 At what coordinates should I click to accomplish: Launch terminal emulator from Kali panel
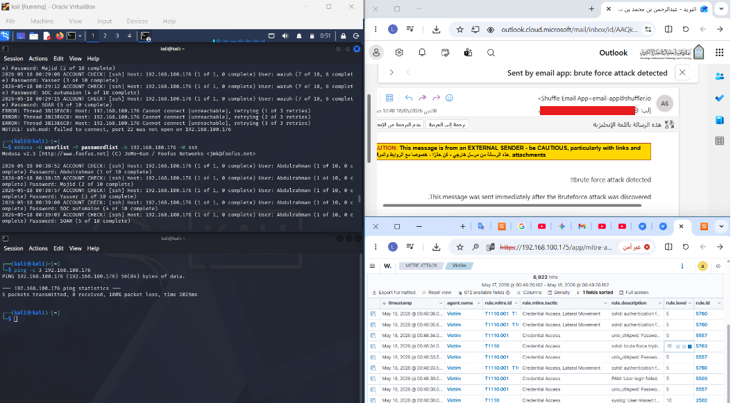(x=71, y=36)
